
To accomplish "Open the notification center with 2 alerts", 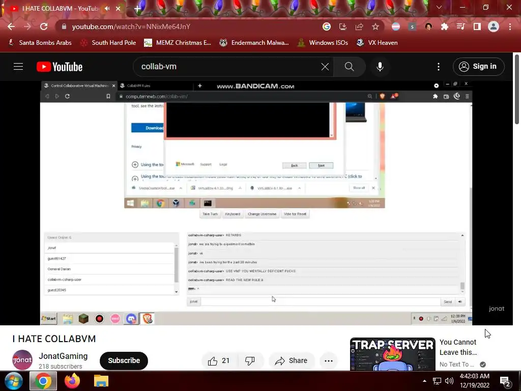I will 505,381.
